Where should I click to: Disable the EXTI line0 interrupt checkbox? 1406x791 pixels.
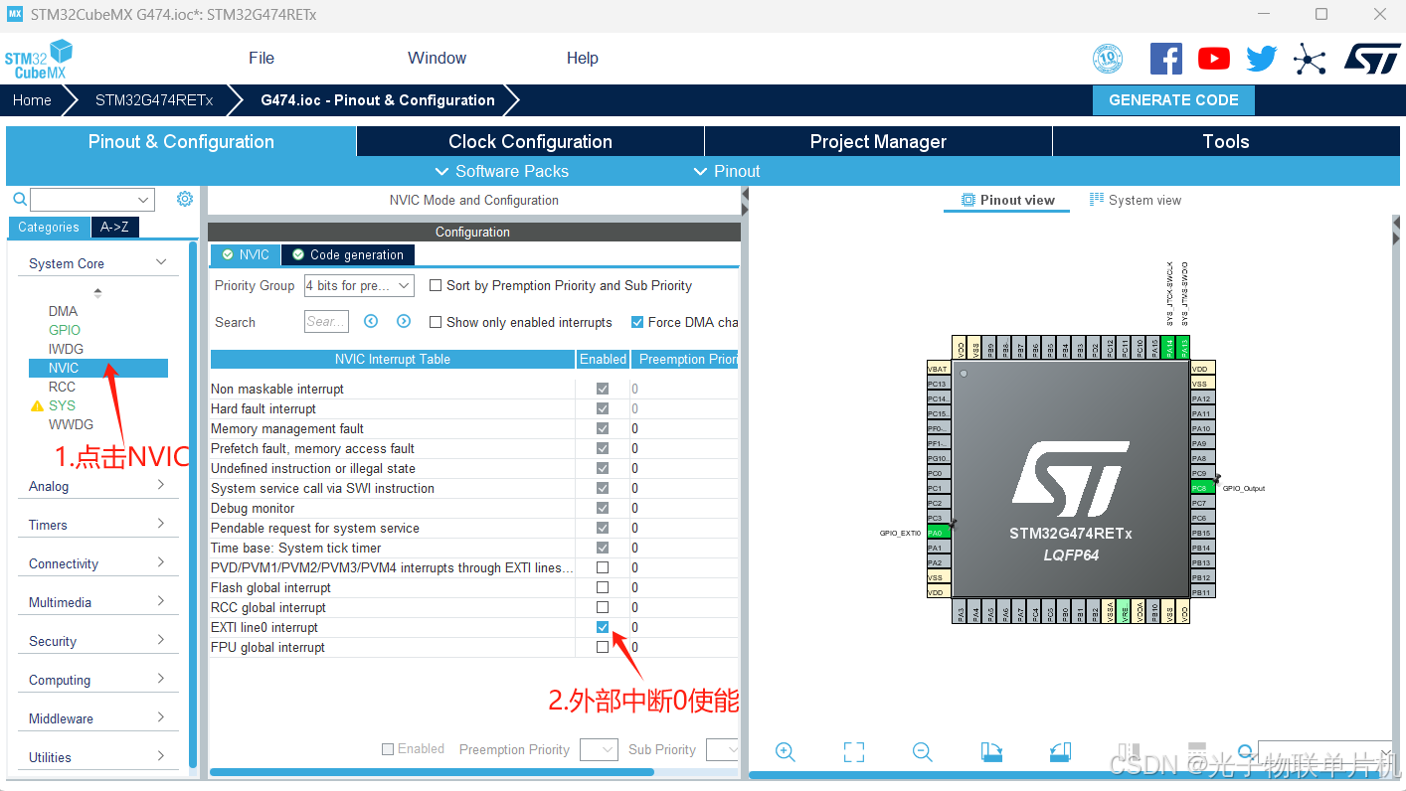click(x=603, y=627)
